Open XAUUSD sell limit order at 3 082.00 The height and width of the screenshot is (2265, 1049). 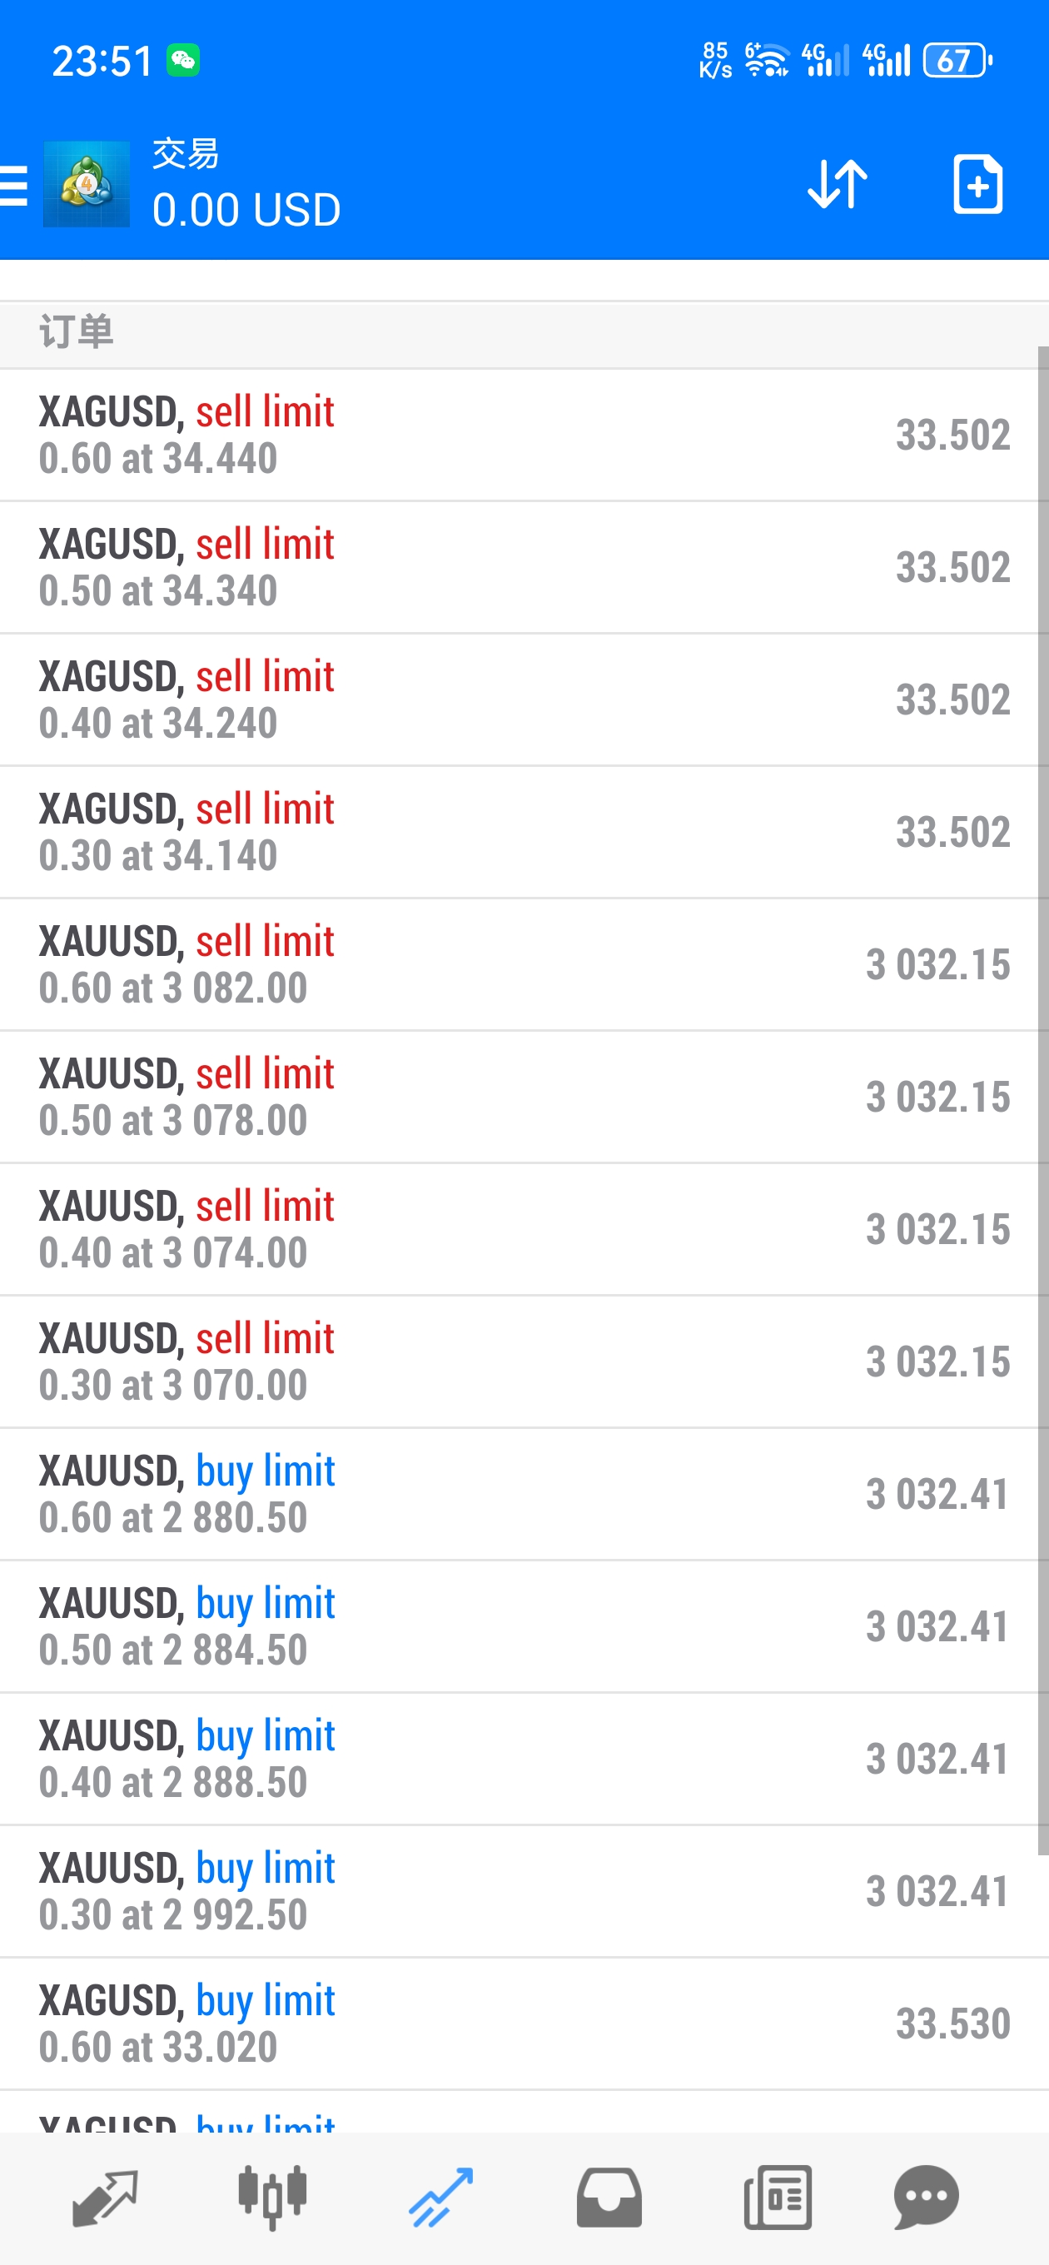coord(519,964)
